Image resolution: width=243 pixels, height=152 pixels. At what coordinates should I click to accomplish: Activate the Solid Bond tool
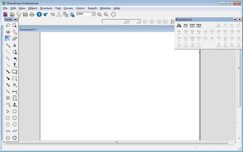coord(8,38)
